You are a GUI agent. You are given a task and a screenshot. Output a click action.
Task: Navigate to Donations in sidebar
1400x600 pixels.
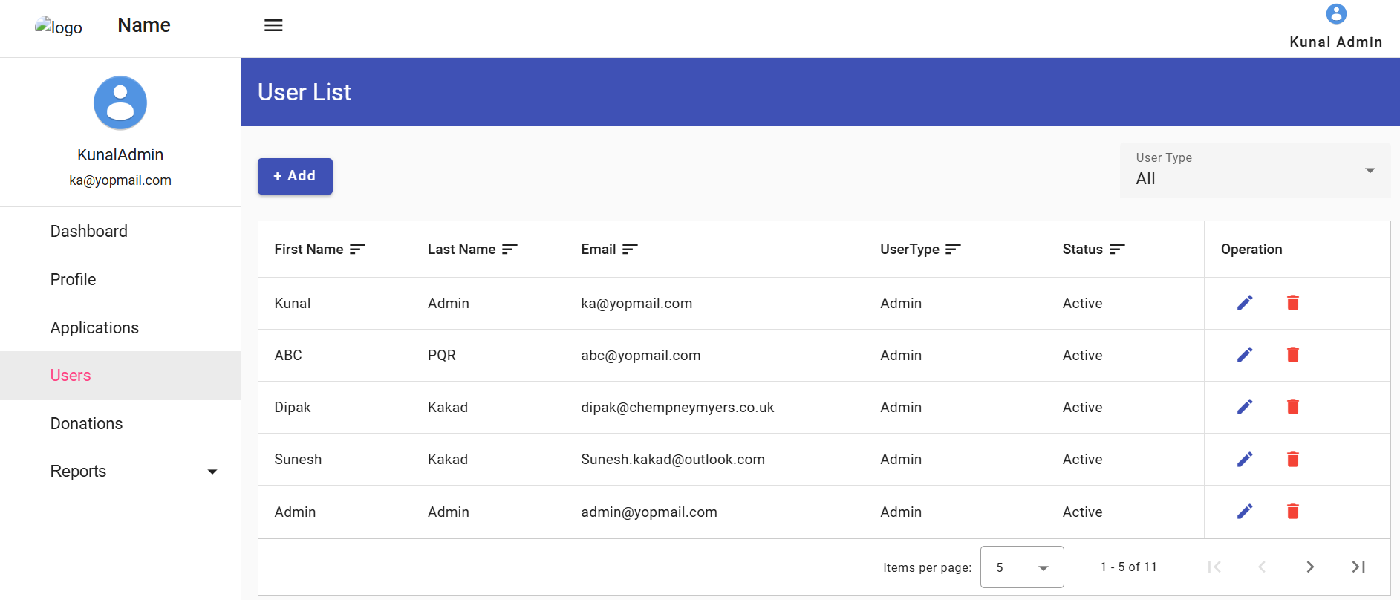tap(87, 424)
